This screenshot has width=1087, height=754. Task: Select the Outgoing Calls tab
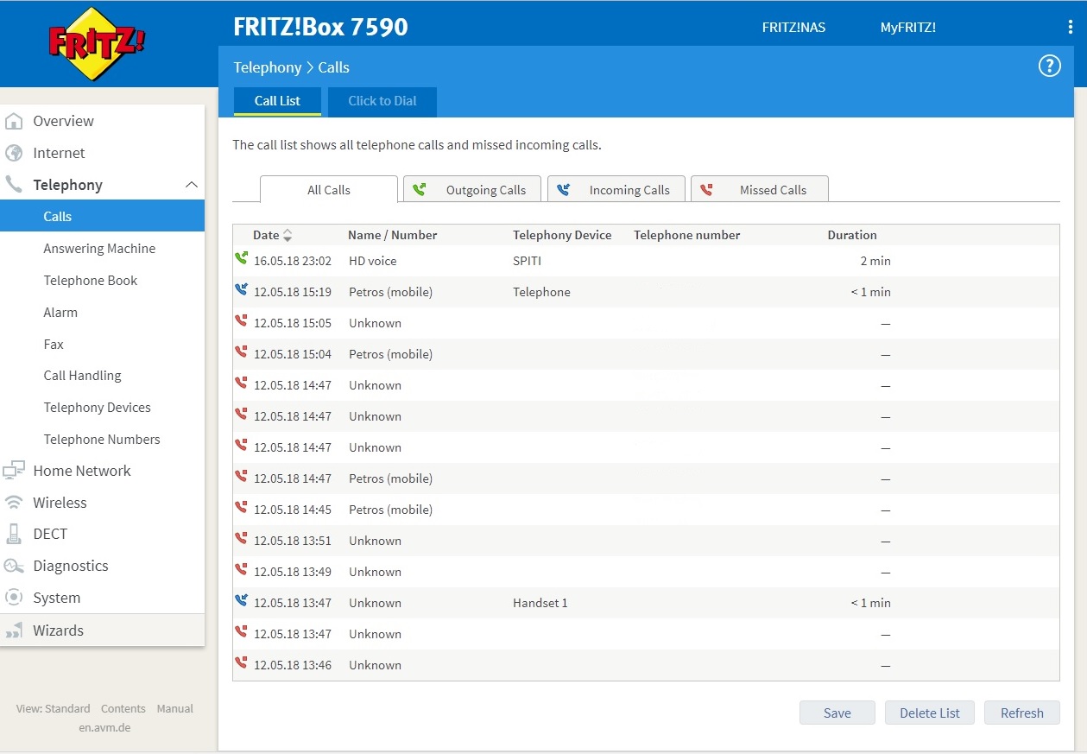coord(472,190)
